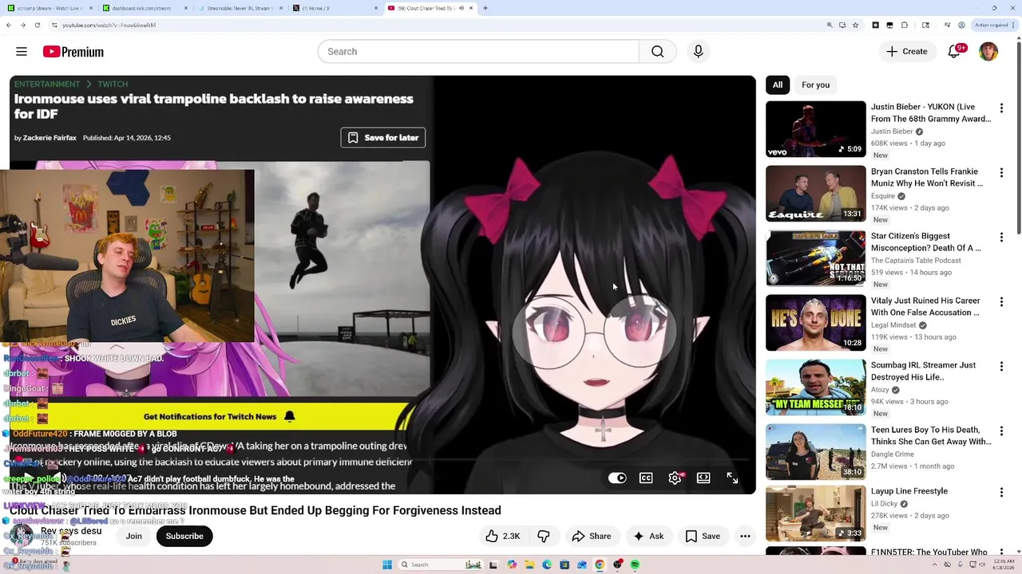The image size is (1022, 574).
Task: Open the YouTube hamburger guide menu
Action: [x=22, y=51]
